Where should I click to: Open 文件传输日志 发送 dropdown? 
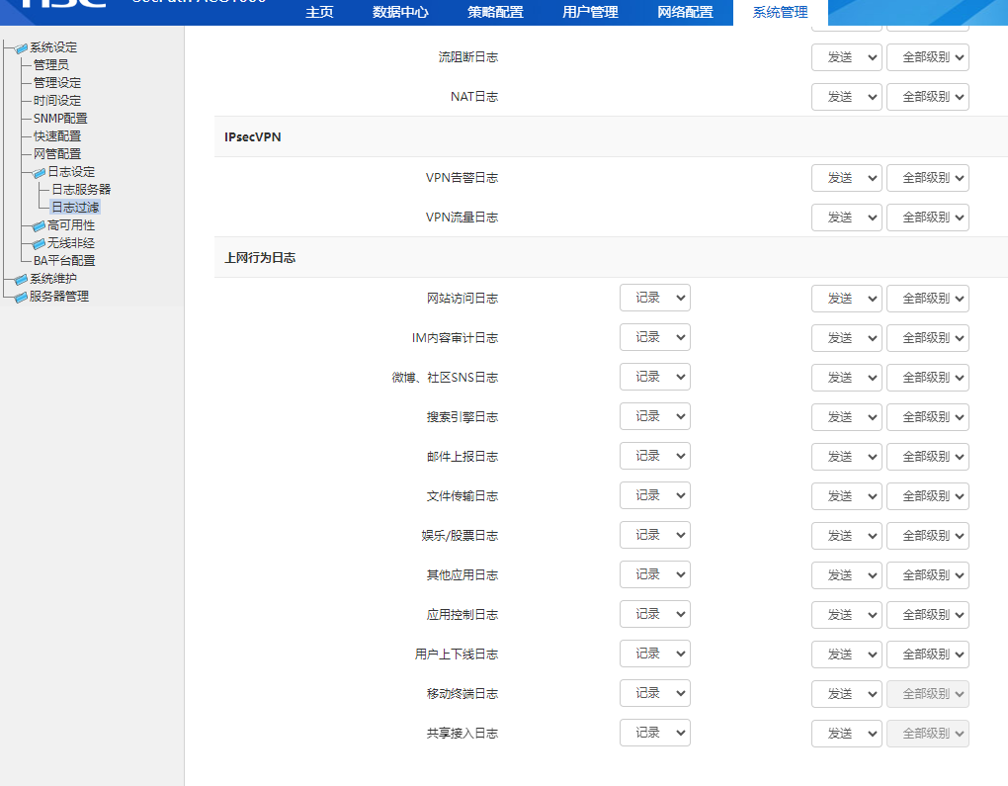click(x=846, y=496)
